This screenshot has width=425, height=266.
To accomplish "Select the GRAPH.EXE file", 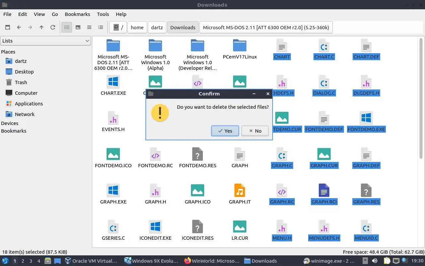I will point(113,194).
